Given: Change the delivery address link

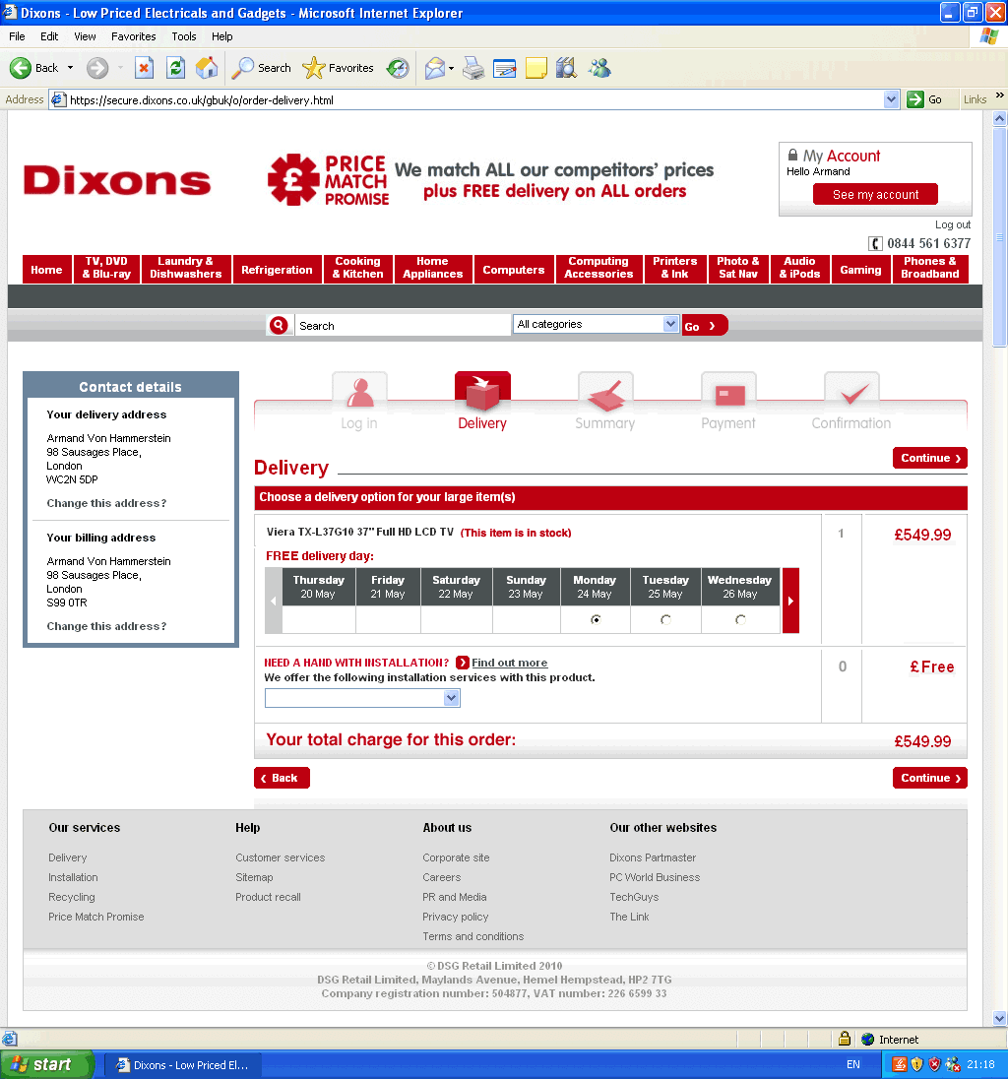Looking at the screenshot, I should pyautogui.click(x=106, y=503).
